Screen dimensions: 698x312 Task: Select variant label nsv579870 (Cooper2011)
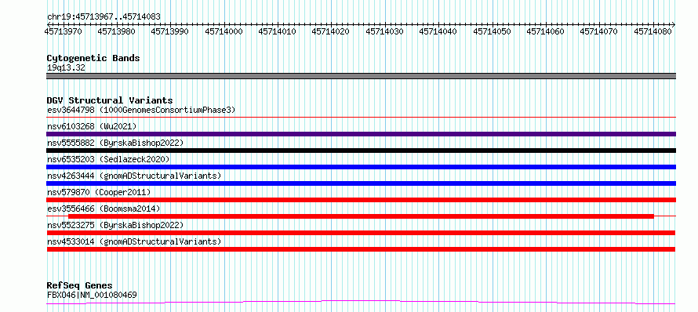99,192
